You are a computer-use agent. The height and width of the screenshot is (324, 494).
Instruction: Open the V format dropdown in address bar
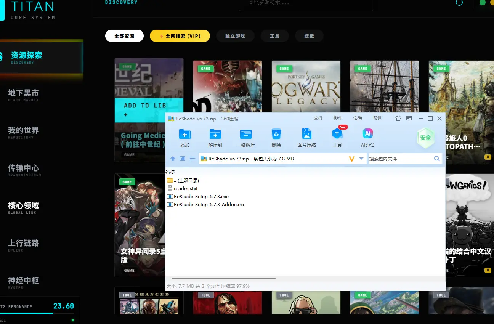[351, 158]
